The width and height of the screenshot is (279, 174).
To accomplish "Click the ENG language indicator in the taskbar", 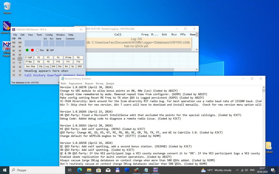I will [x=252, y=170].
